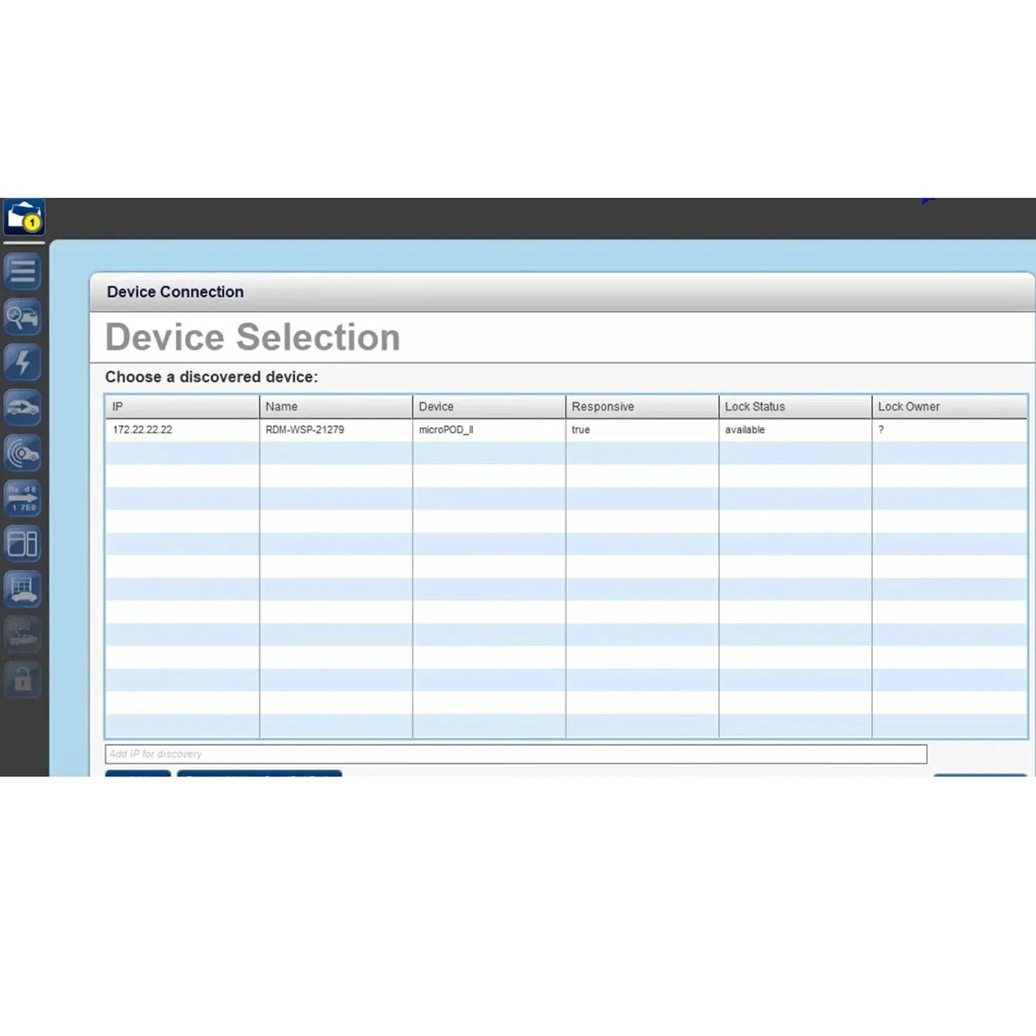Click the Name column header

(336, 407)
